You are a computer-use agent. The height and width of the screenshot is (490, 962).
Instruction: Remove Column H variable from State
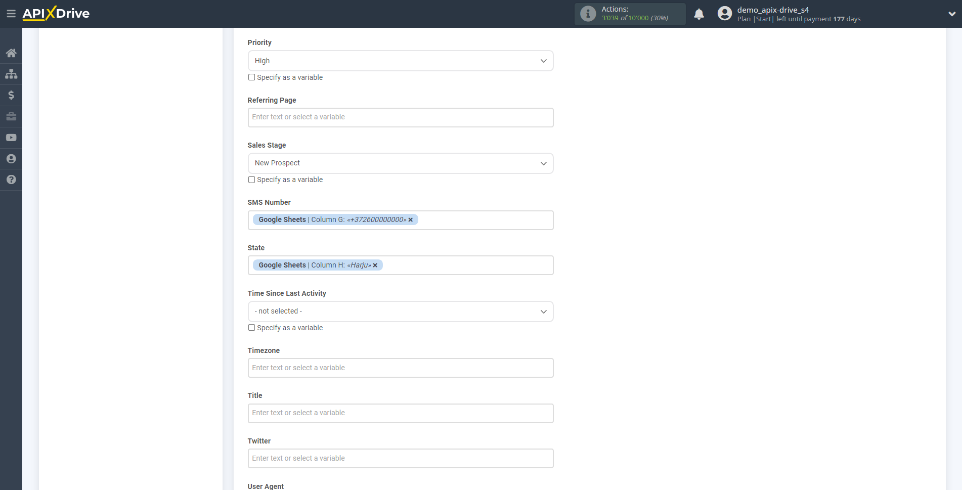pos(375,265)
